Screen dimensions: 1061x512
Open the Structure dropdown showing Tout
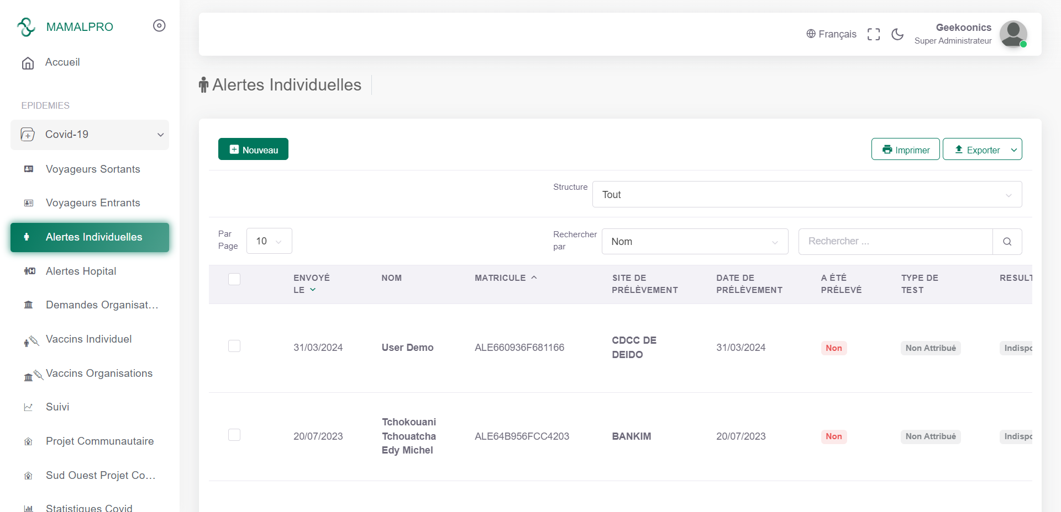pos(807,194)
